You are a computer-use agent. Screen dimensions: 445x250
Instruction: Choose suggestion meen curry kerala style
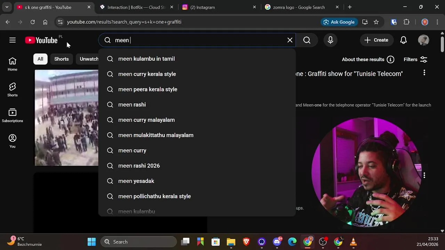pyautogui.click(x=197, y=74)
